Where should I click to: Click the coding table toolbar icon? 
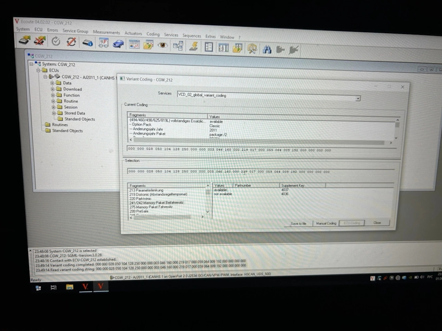[x=223, y=47]
